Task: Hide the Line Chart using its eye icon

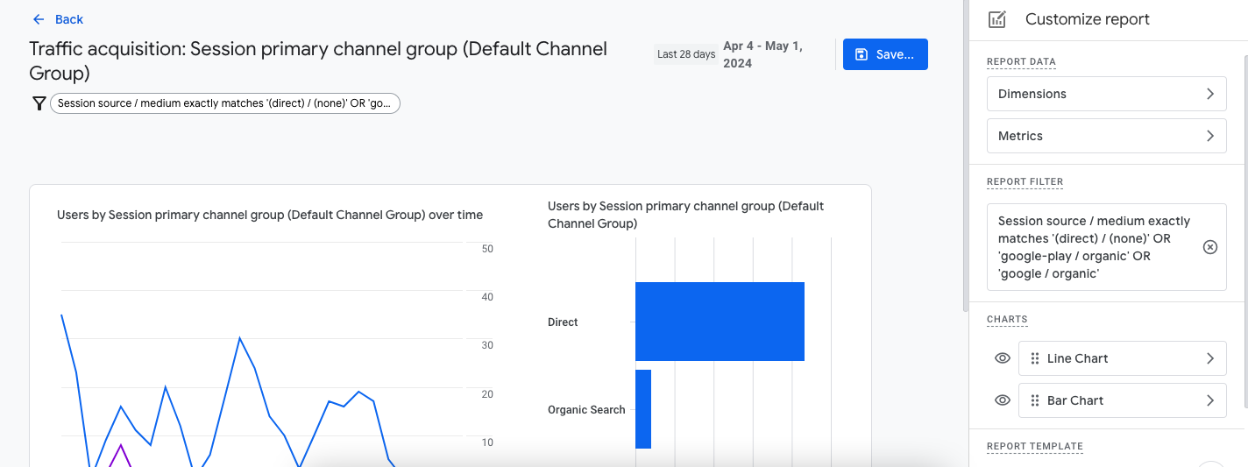Action: coord(1003,358)
